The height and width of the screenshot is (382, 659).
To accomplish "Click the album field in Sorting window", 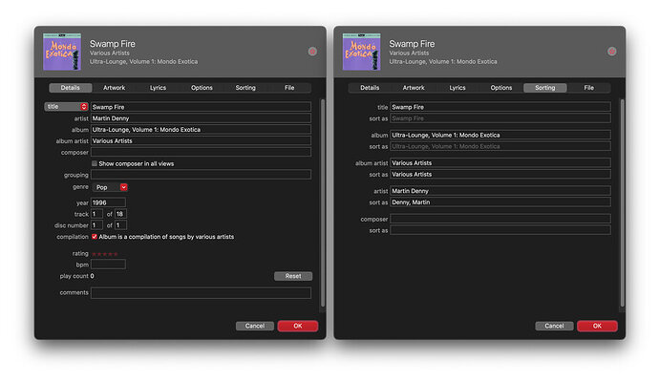I will click(500, 135).
